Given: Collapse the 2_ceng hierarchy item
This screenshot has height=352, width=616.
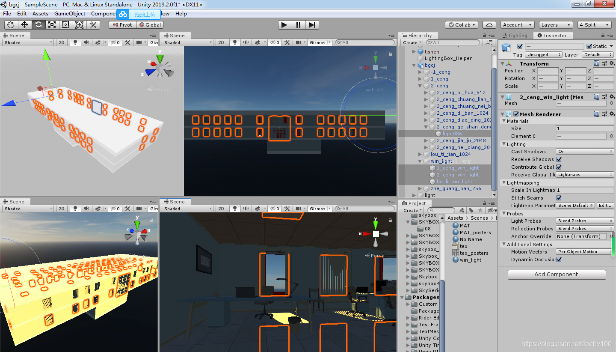Looking at the screenshot, I should [x=420, y=86].
